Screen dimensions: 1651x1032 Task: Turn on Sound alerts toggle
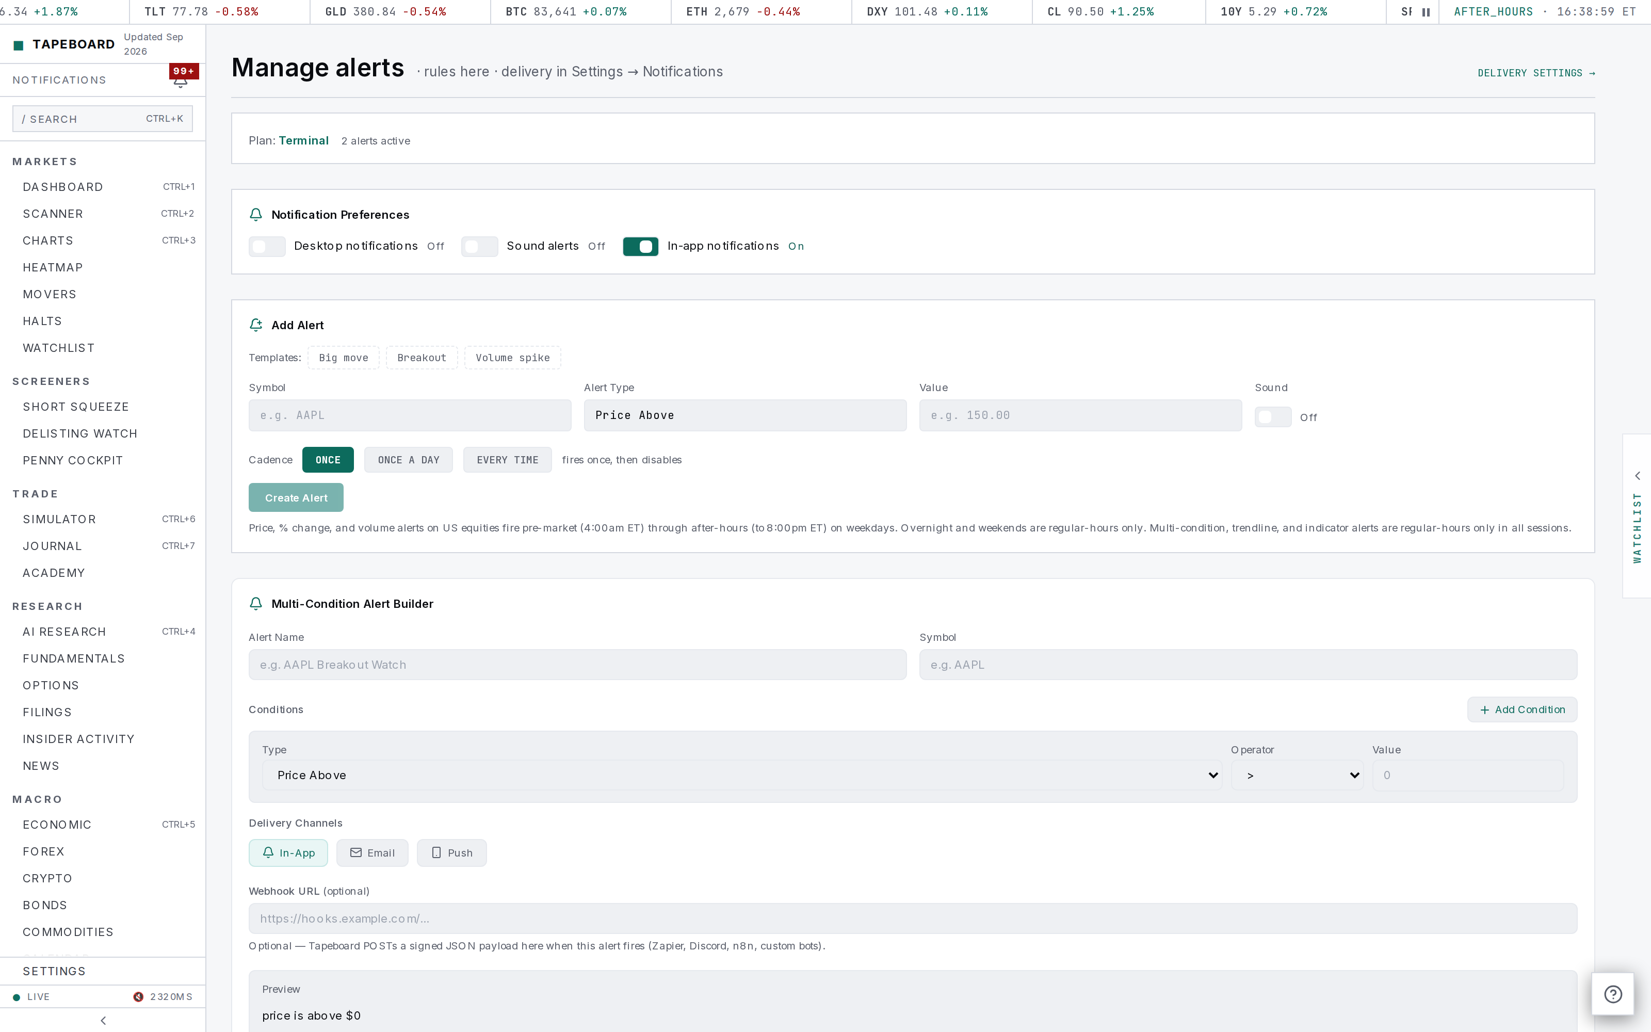[x=480, y=247]
